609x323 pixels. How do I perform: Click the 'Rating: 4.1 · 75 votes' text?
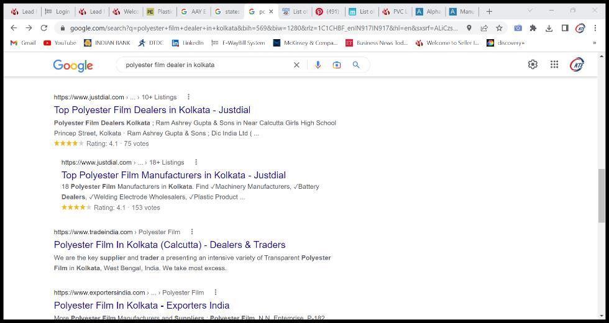coord(117,143)
